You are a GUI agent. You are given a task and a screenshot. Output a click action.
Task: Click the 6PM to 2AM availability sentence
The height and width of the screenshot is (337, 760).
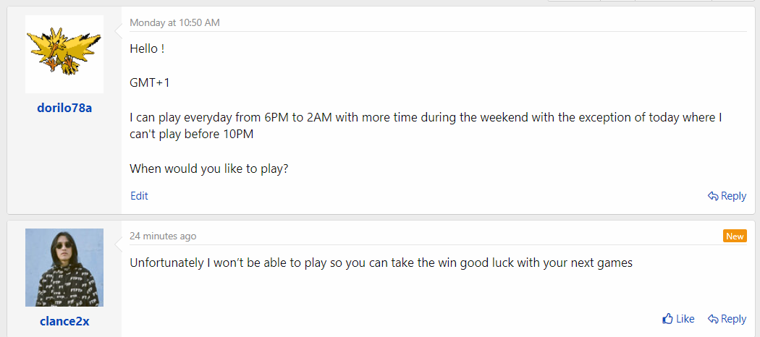pyautogui.click(x=426, y=118)
